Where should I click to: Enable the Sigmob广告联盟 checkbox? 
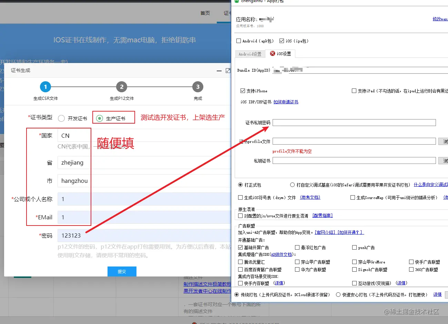[354, 270]
